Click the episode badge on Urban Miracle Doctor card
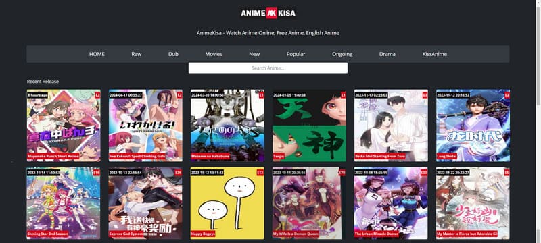The height and width of the screenshot is (243, 541). coord(424,173)
